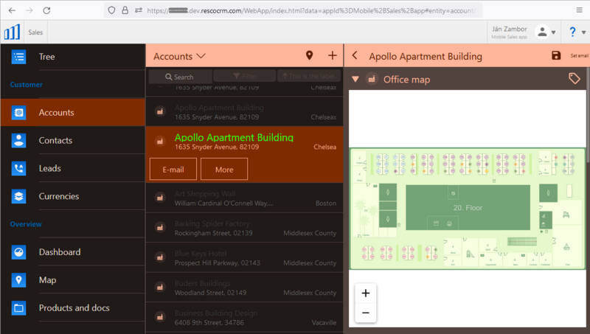Select Apollo Apartment Building Chelseax row
Viewport: 590px width, 334px height.
tap(244, 112)
